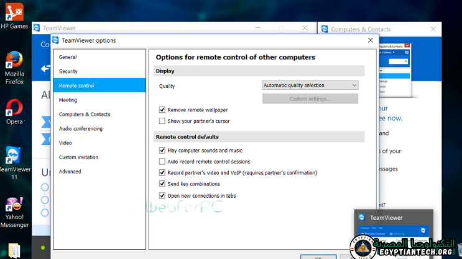This screenshot has width=462, height=259.
Task: Toggle Send key combinations checkbox
Action: point(162,184)
